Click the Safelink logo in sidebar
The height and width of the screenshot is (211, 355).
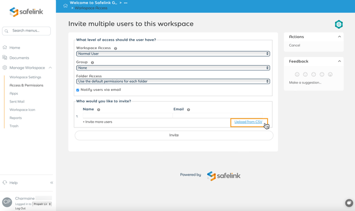(26, 12)
